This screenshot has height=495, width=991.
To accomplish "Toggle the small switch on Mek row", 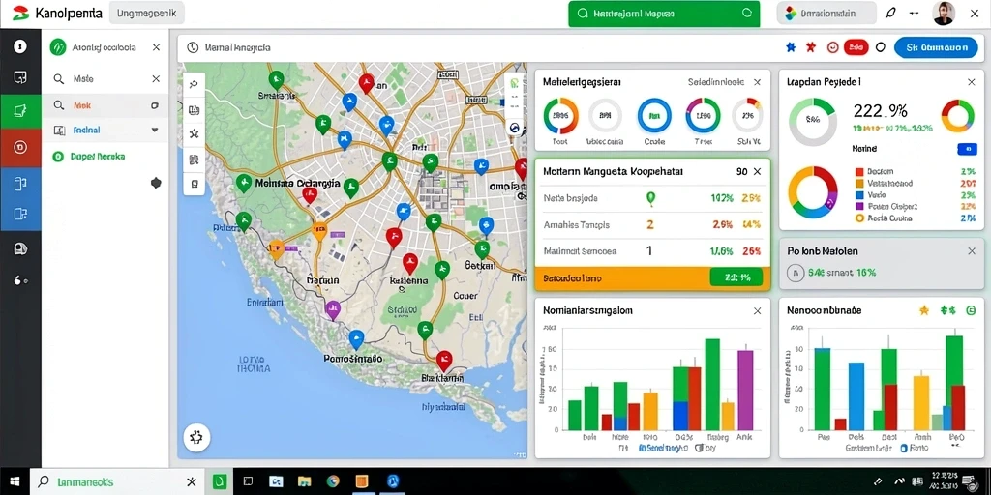I will [155, 105].
